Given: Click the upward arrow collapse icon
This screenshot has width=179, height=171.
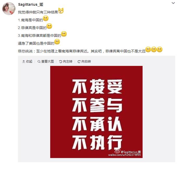Looking at the screenshot, I should (x=23, y=61).
